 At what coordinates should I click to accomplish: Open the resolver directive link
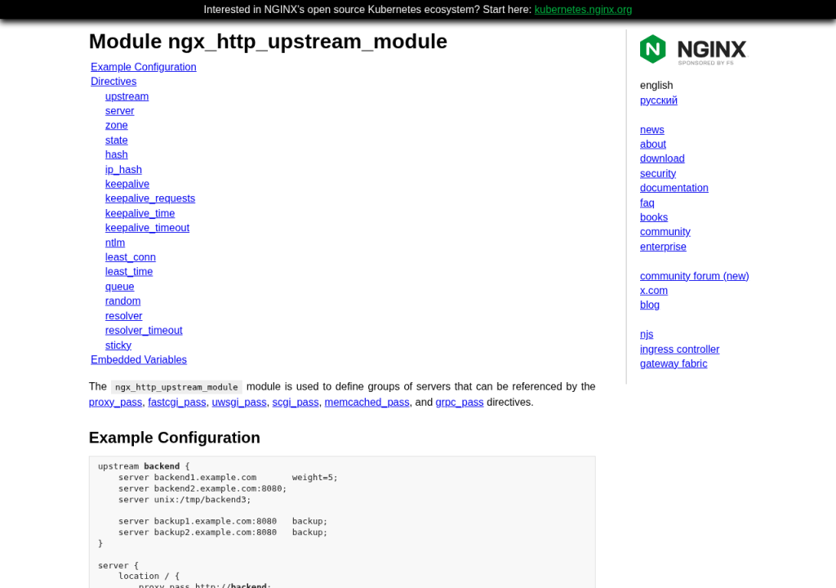tap(124, 315)
